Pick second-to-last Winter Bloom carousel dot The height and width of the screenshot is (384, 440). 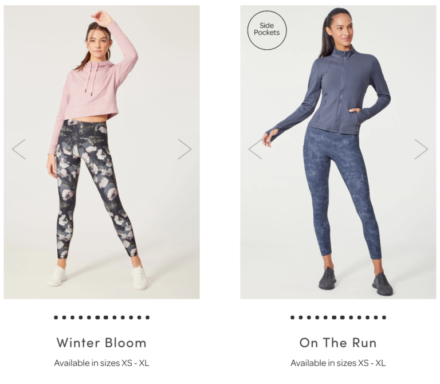pos(139,318)
